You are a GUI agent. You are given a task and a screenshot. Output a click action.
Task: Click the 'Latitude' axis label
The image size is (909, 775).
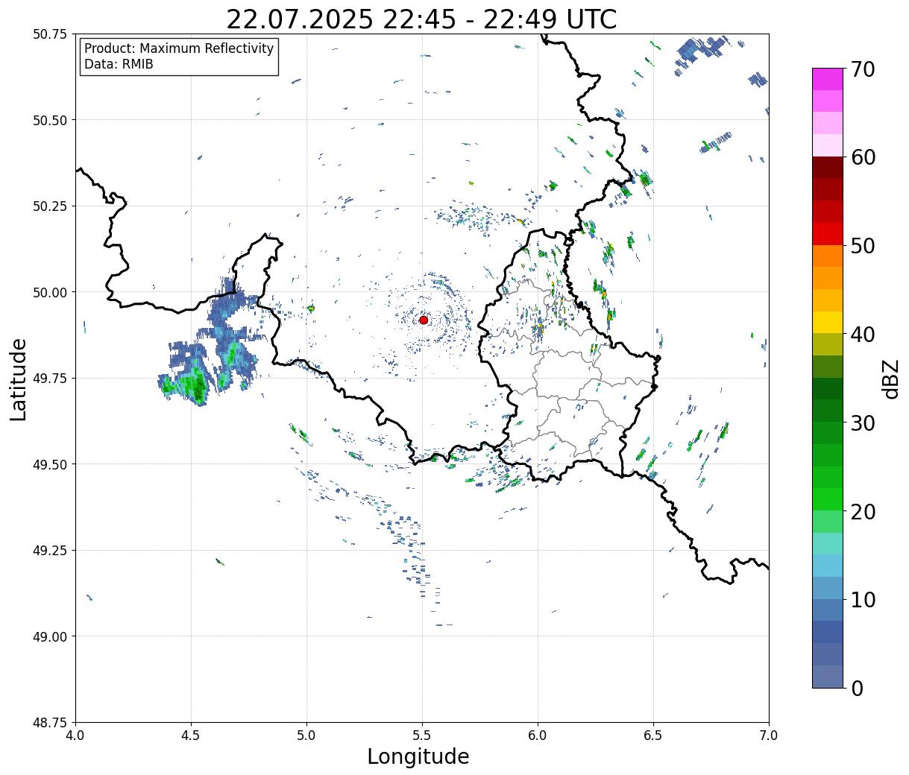pos(19,379)
